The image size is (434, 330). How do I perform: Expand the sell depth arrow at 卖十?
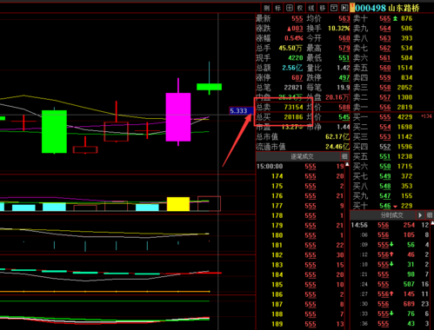click(395, 18)
